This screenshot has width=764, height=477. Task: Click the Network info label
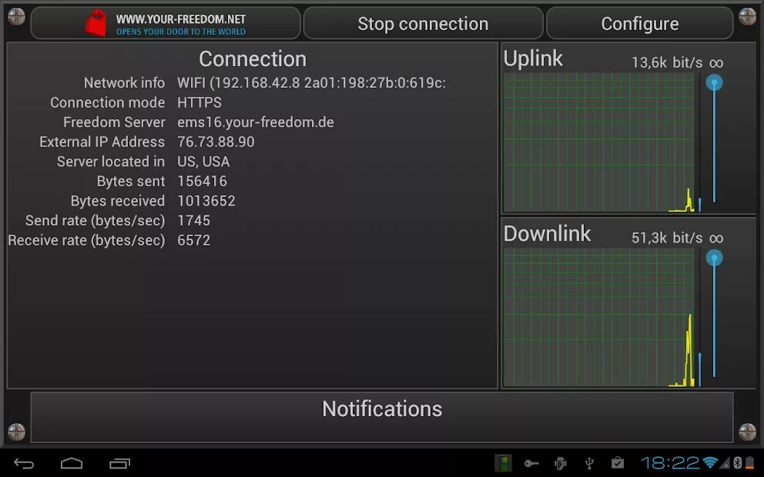tap(124, 83)
